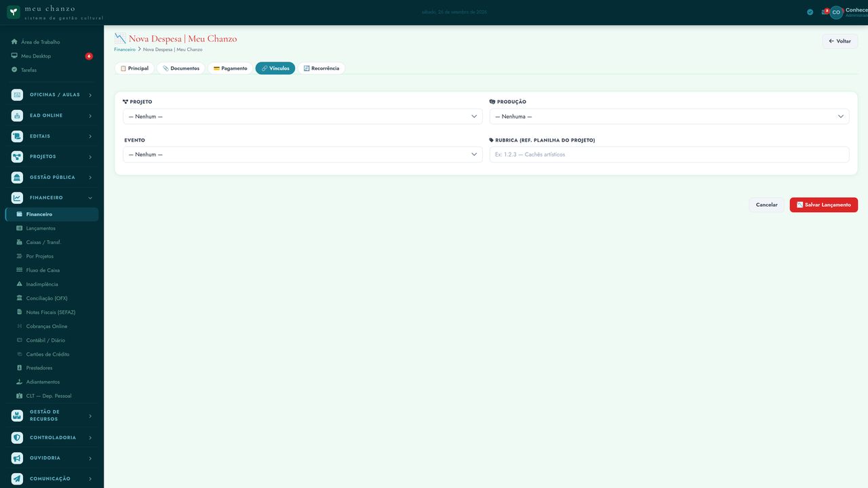Click the Controladoria shield icon

point(17,438)
